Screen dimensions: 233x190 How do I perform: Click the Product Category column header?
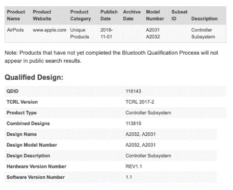pyautogui.click(x=81, y=15)
